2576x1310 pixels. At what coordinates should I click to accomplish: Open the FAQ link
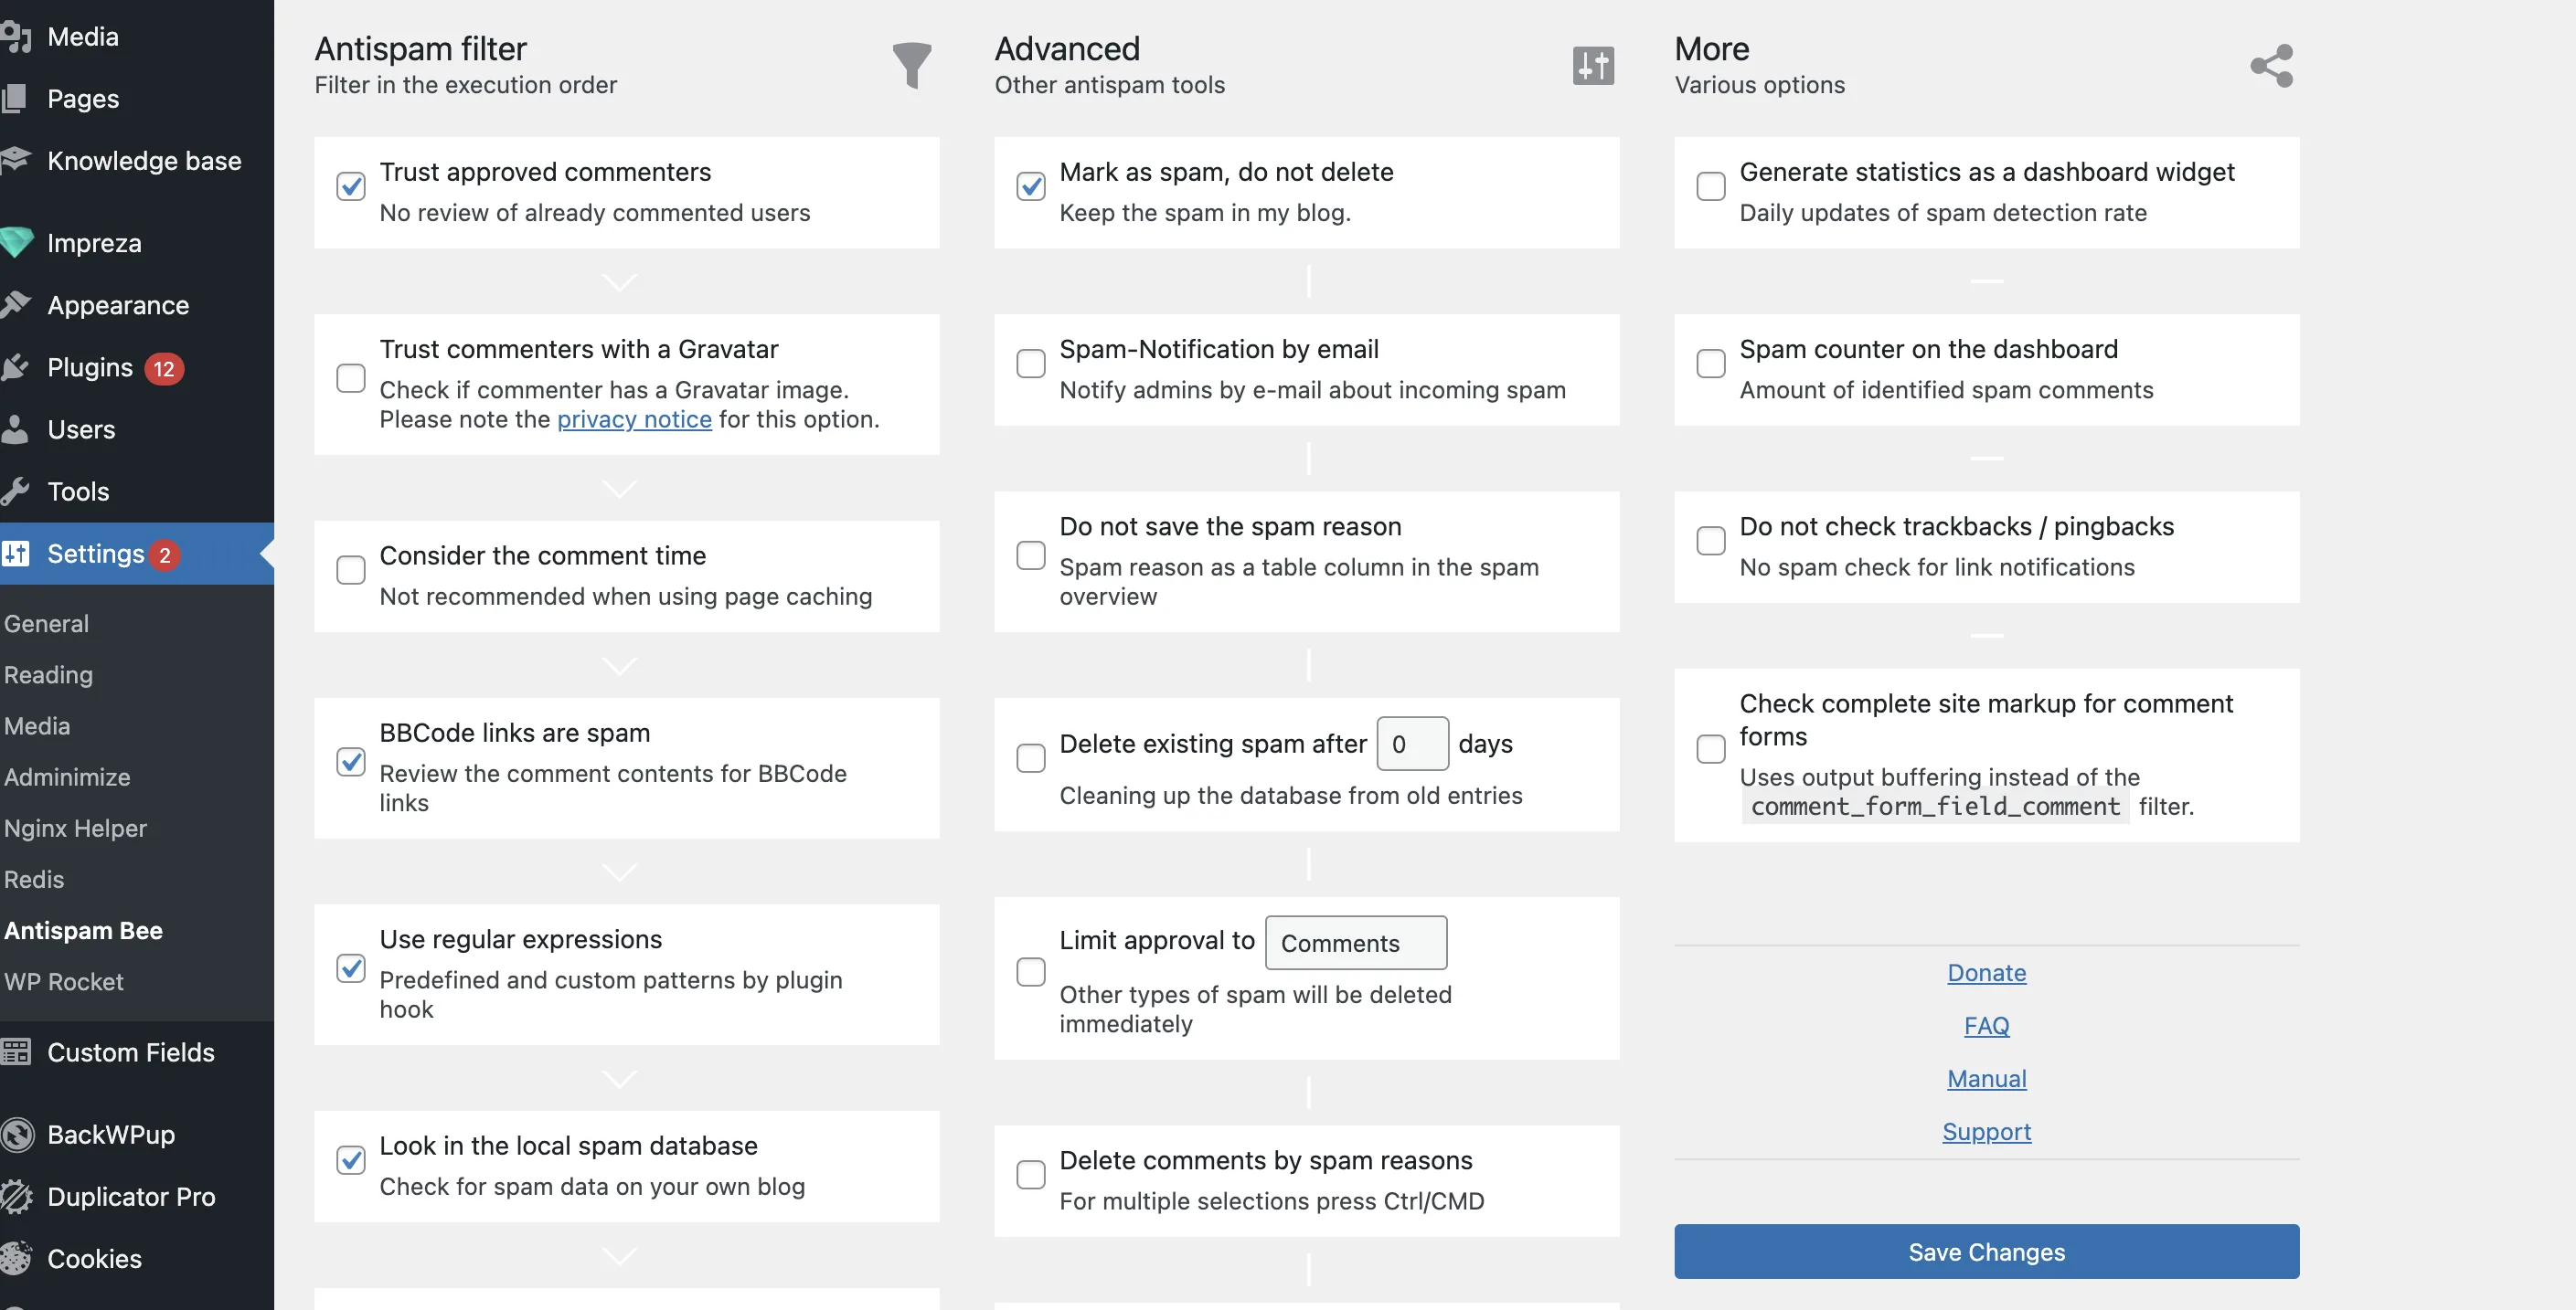[1986, 1025]
